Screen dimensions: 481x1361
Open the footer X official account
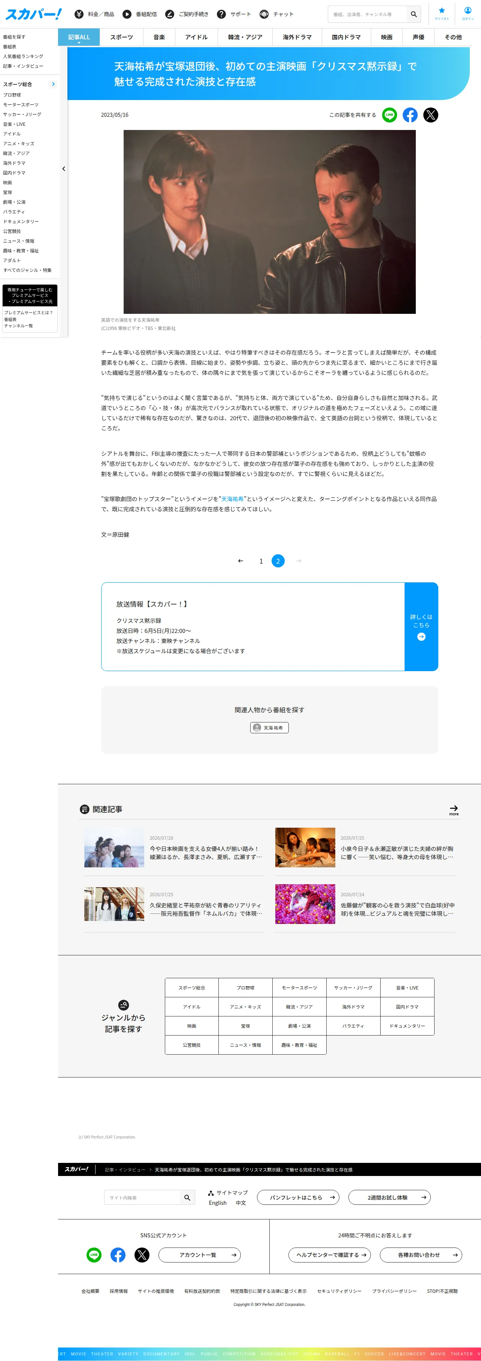[142, 1255]
